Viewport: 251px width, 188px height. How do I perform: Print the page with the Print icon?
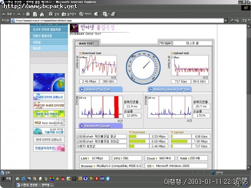pyautogui.click(x=113, y=14)
